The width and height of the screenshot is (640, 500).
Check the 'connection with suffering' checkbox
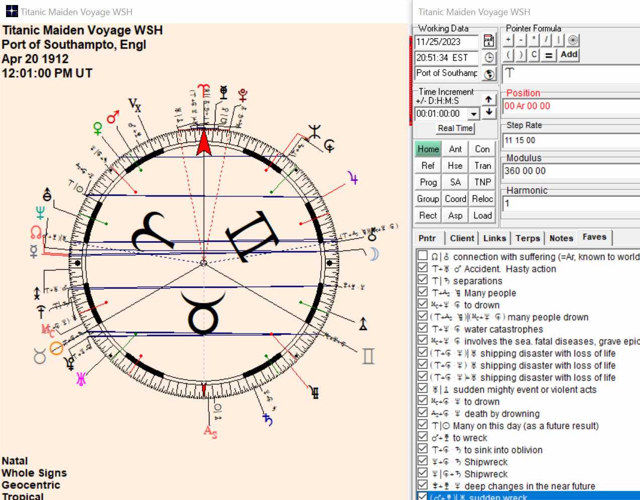[423, 256]
